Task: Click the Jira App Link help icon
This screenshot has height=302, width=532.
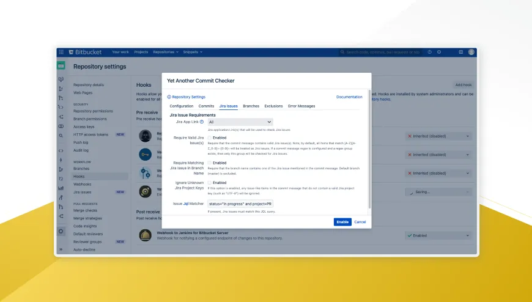Action: point(202,122)
